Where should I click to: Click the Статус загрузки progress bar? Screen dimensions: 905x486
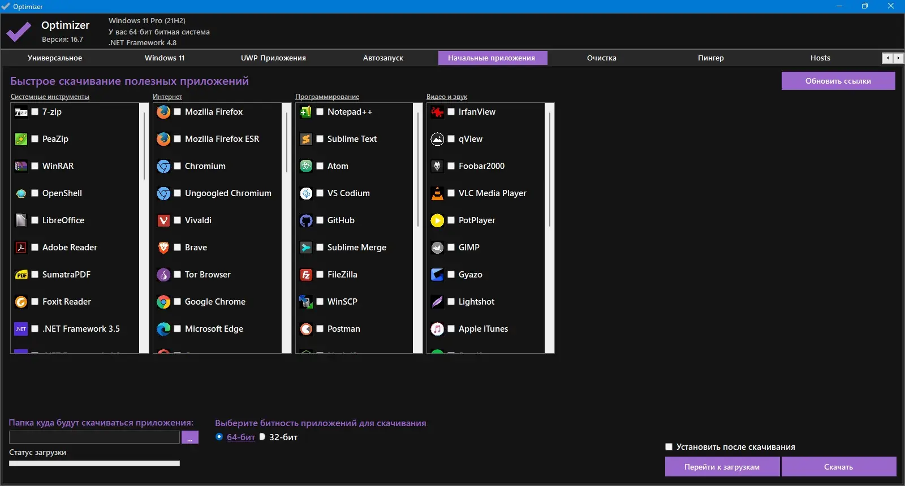pos(94,463)
